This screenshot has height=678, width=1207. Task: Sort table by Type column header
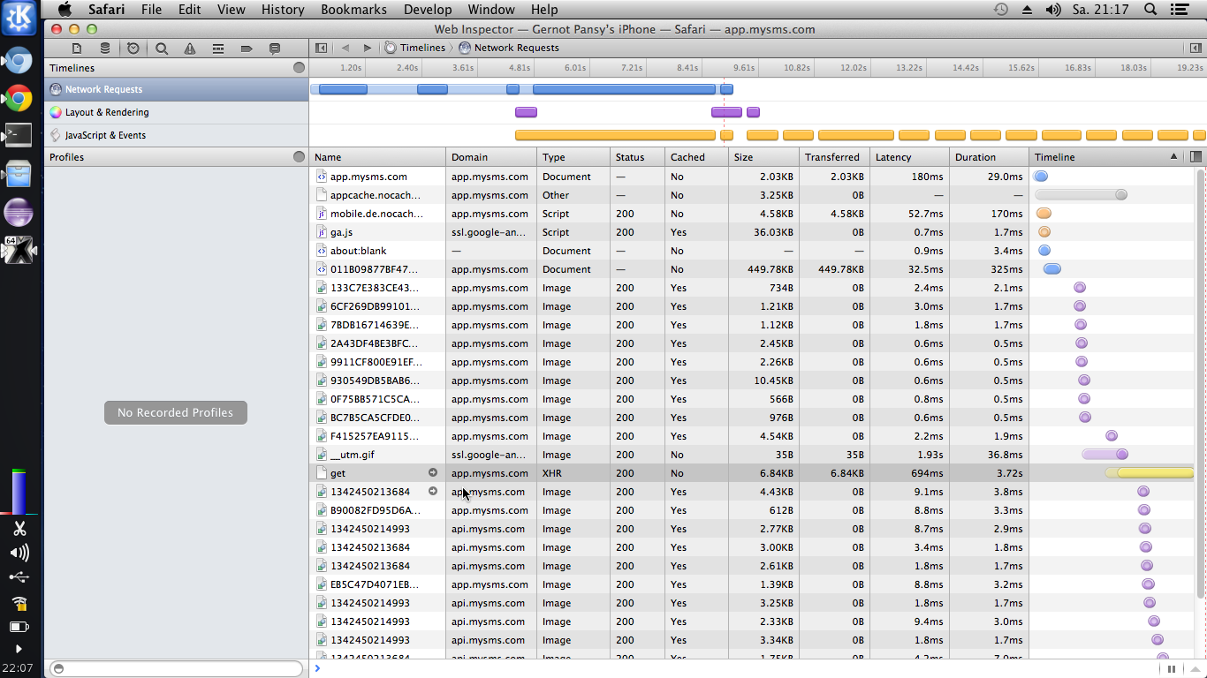coord(573,157)
